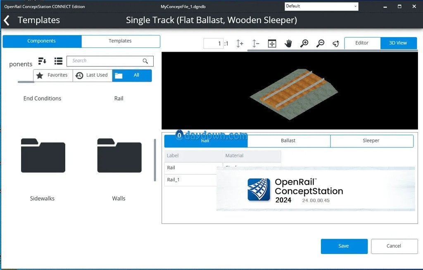Open the Walls folder
Screen dimensions: 423x270
point(119,155)
